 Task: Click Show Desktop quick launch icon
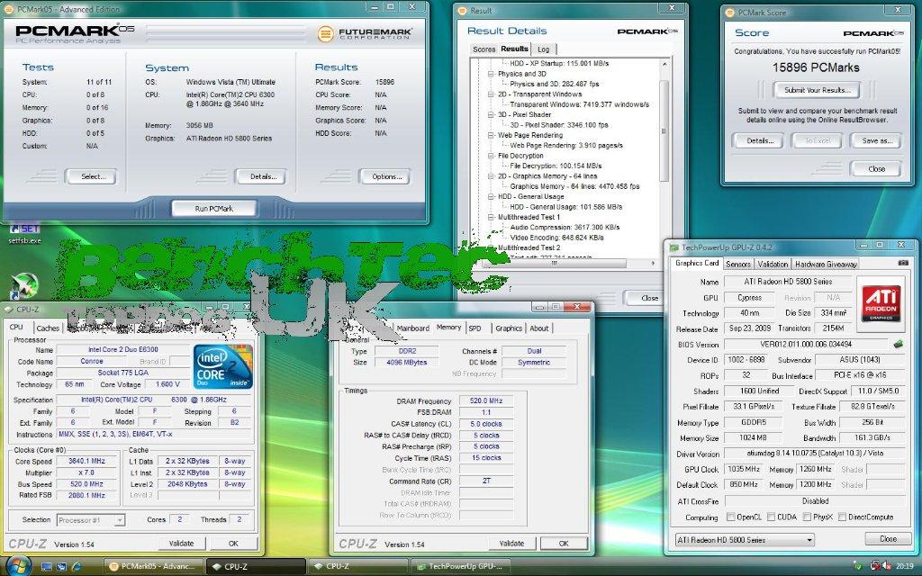click(47, 567)
